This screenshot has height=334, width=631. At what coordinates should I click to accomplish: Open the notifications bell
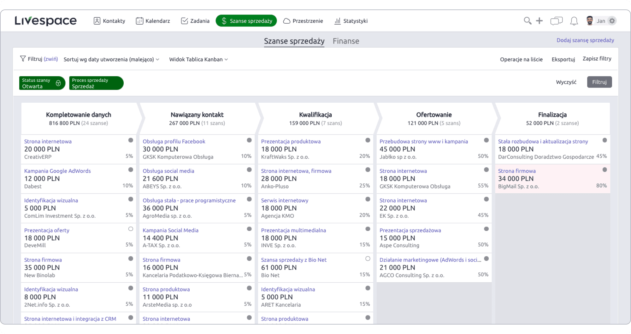pos(574,21)
